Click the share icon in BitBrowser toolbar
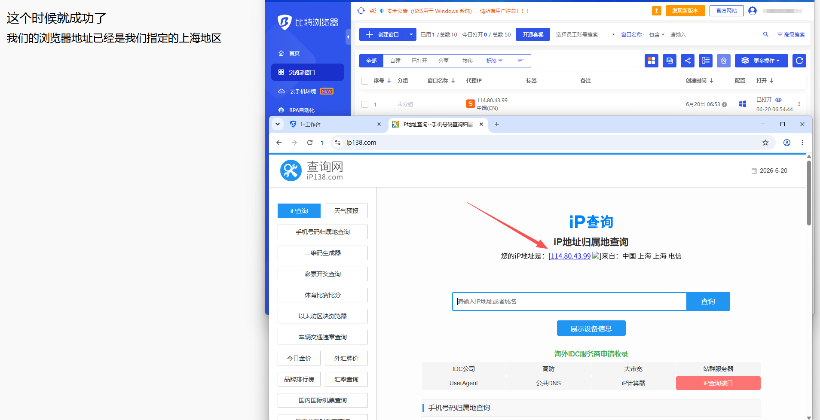 click(688, 61)
